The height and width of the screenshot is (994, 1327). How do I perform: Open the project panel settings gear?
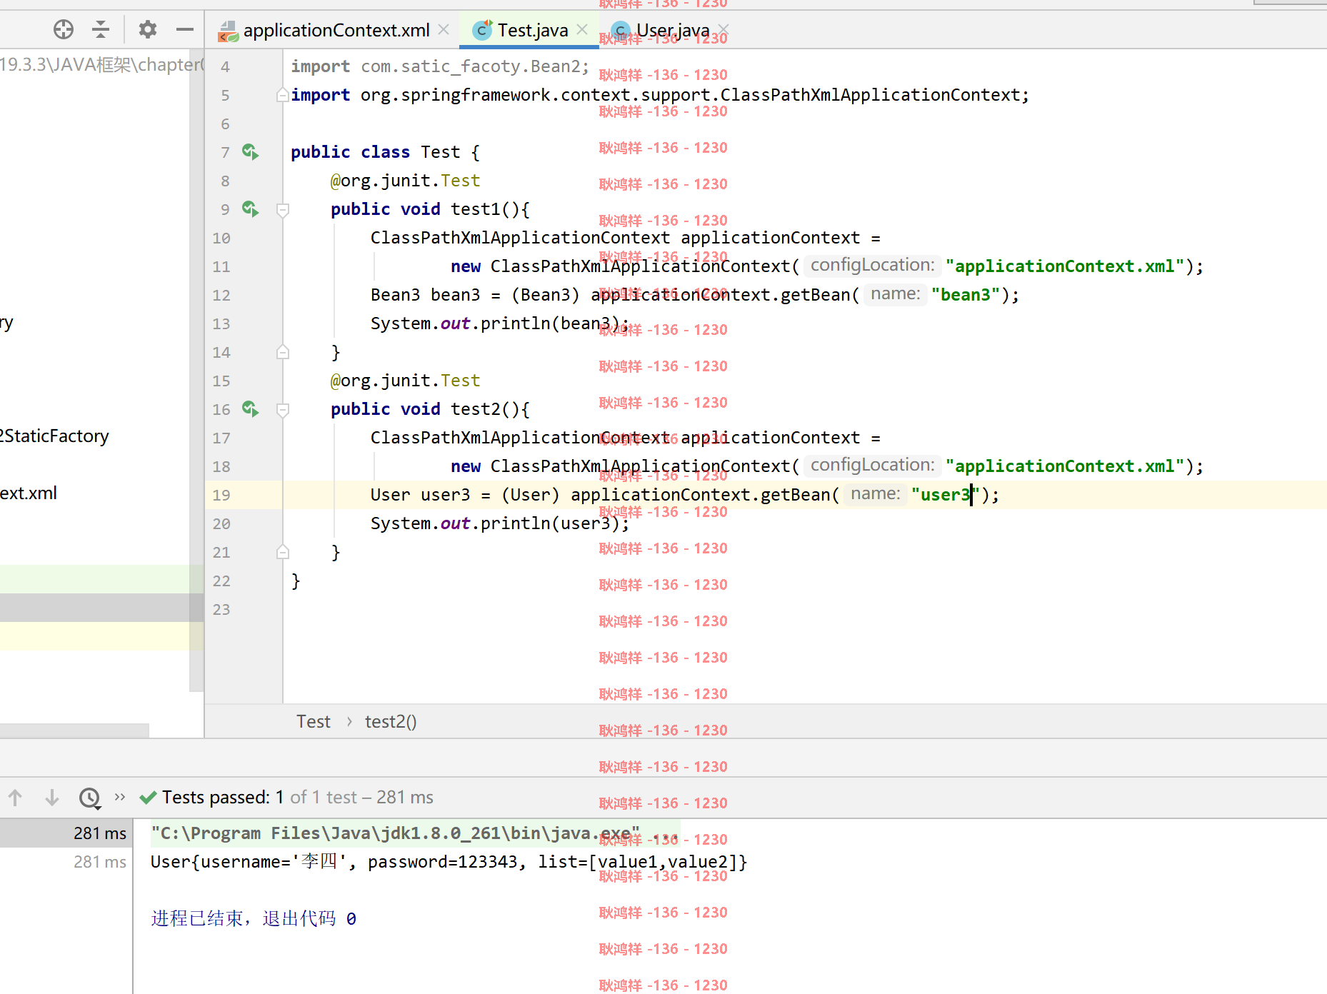[148, 29]
